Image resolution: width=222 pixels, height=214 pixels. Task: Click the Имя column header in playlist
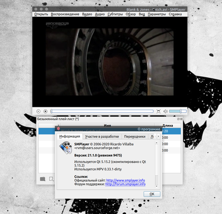[x=107, y=125]
